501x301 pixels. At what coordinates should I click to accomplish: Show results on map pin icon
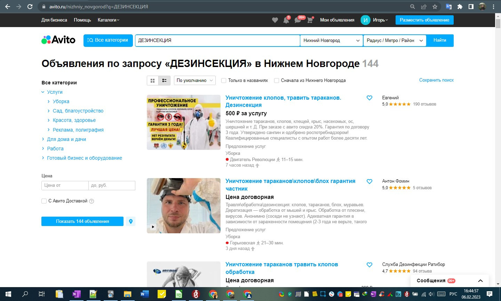(130, 221)
